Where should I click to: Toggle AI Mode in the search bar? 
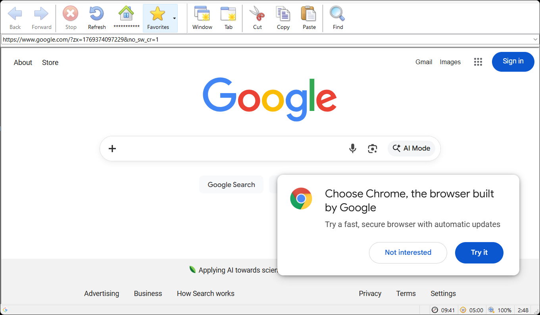tap(411, 148)
